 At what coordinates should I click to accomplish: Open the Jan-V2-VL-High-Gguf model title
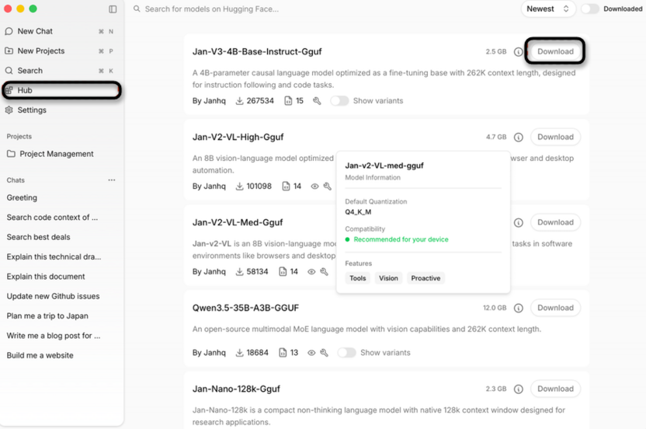point(238,137)
